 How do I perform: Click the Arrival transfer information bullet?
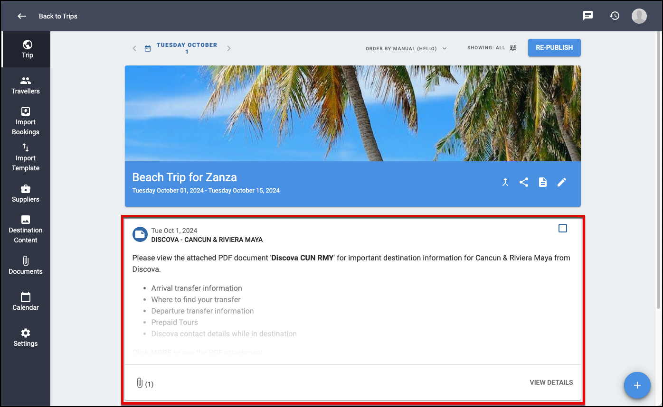[197, 288]
